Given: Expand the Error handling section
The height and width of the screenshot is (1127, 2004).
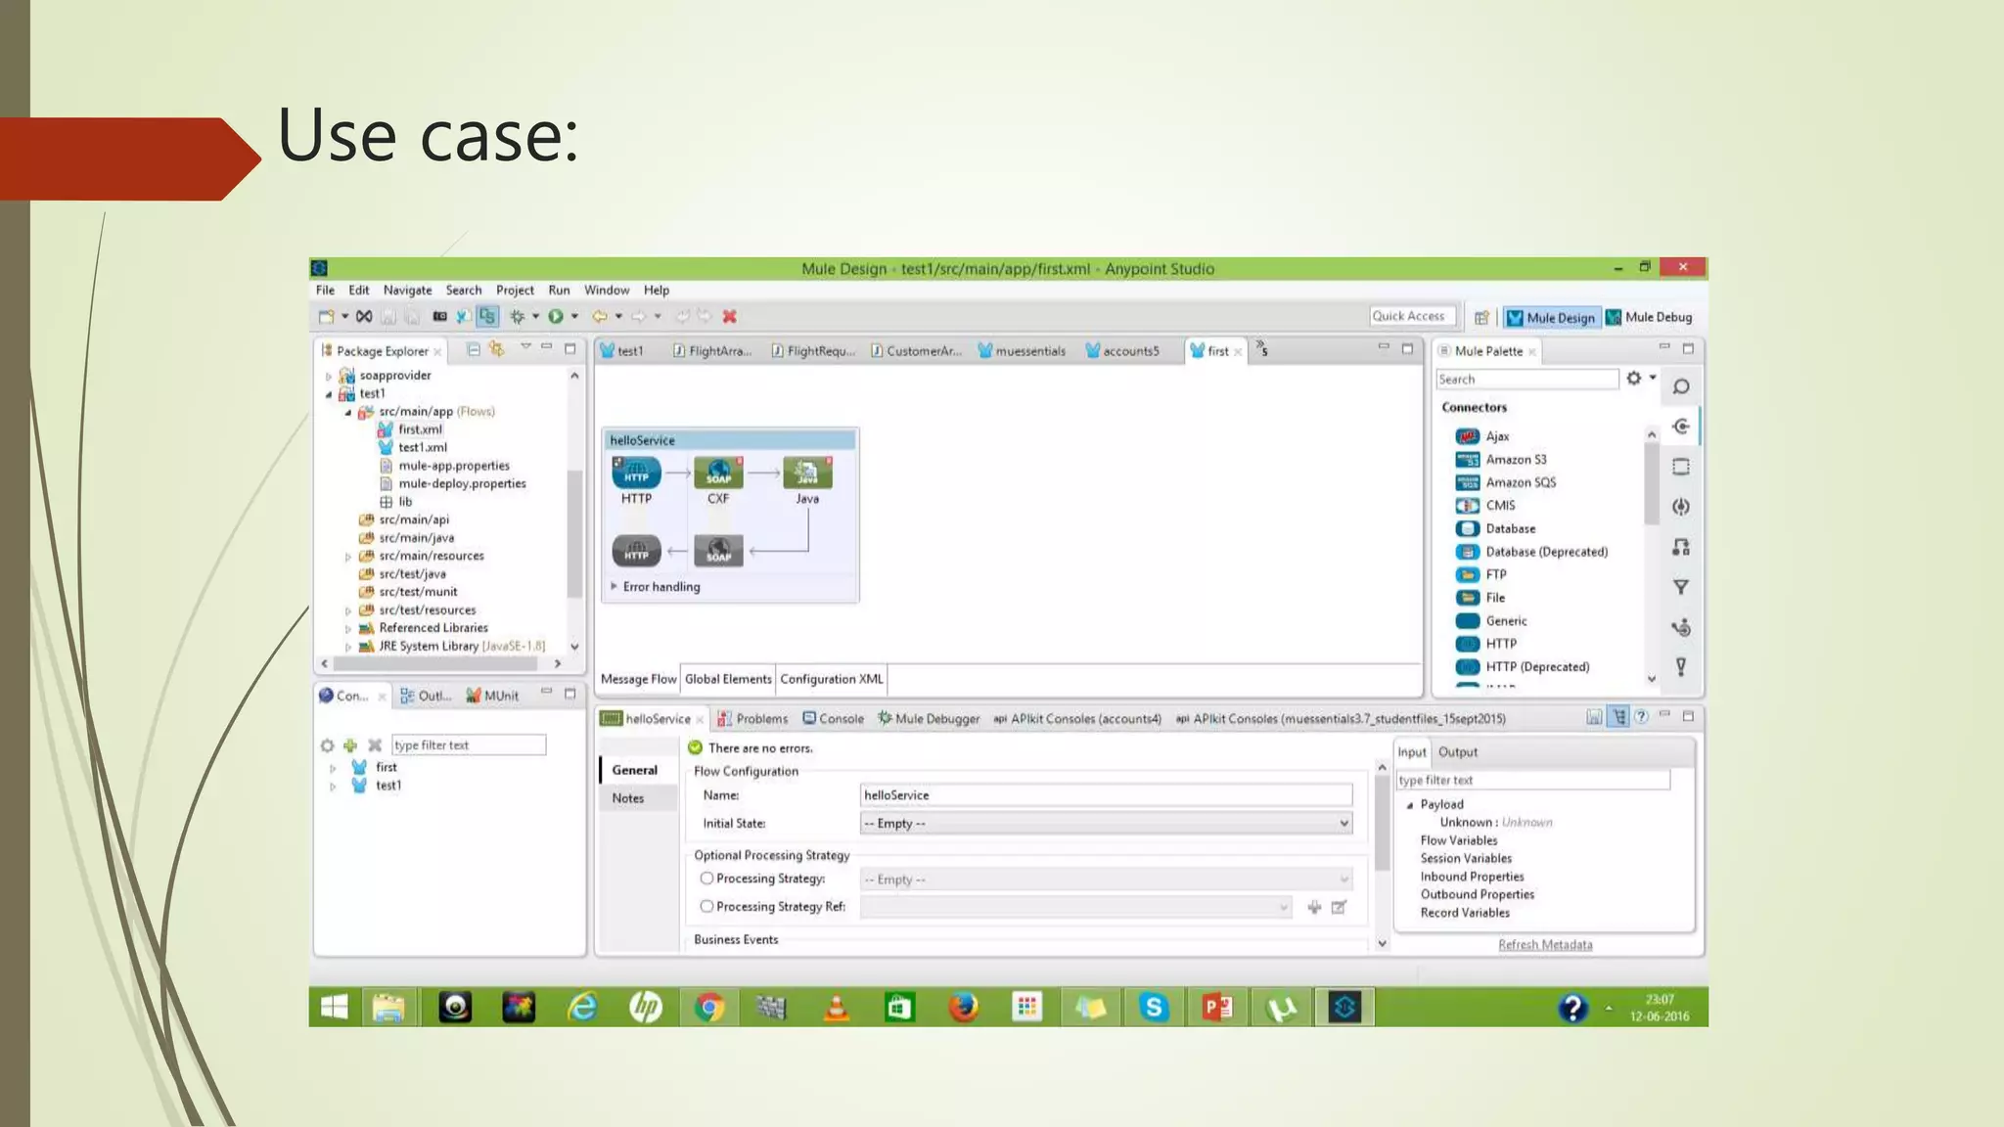Looking at the screenshot, I should [x=615, y=587].
